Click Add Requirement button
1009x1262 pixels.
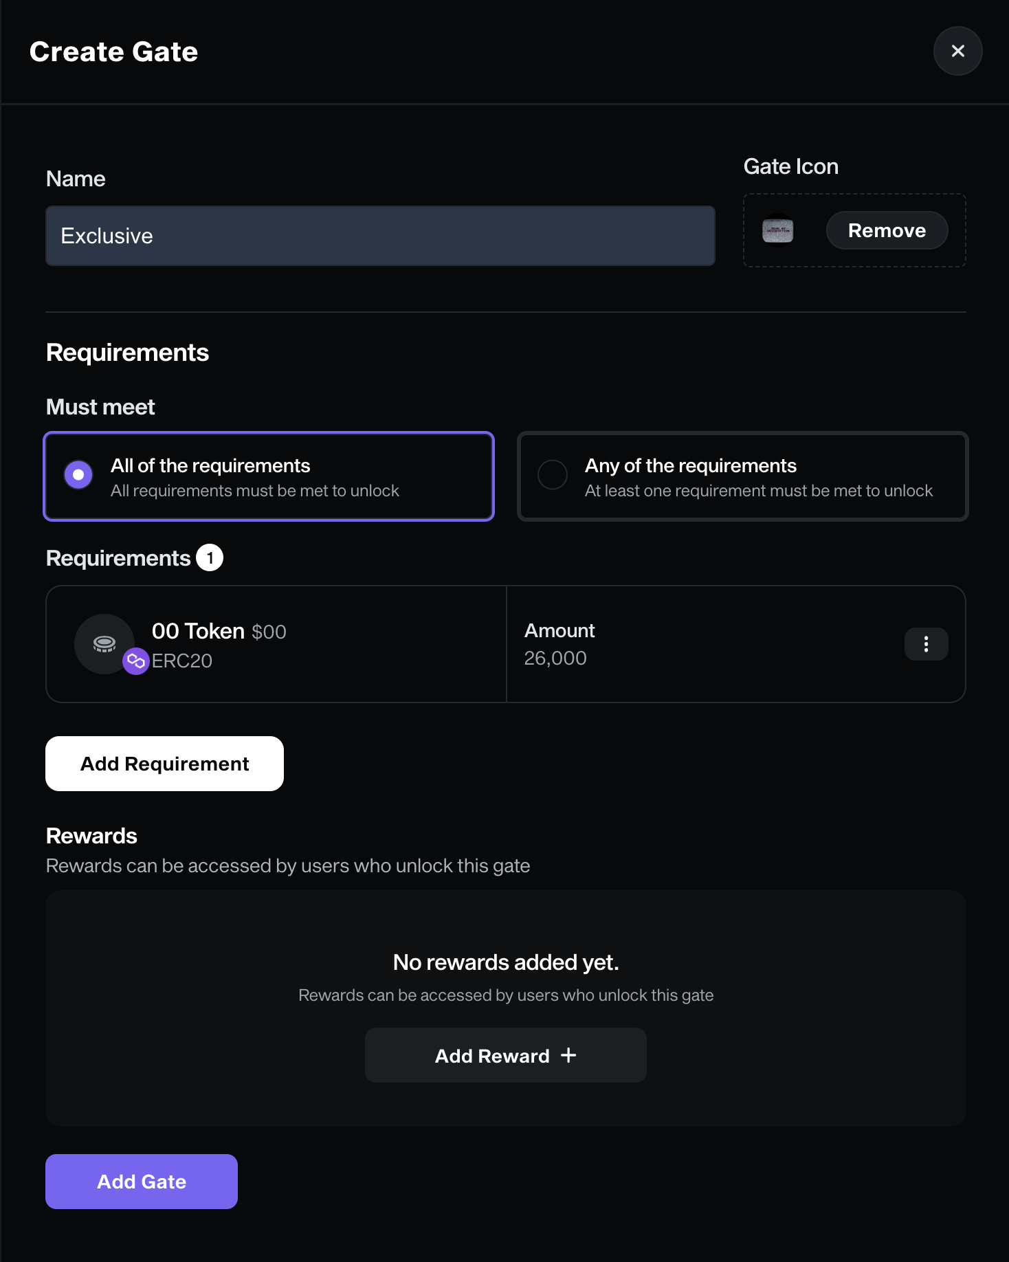pyautogui.click(x=164, y=764)
